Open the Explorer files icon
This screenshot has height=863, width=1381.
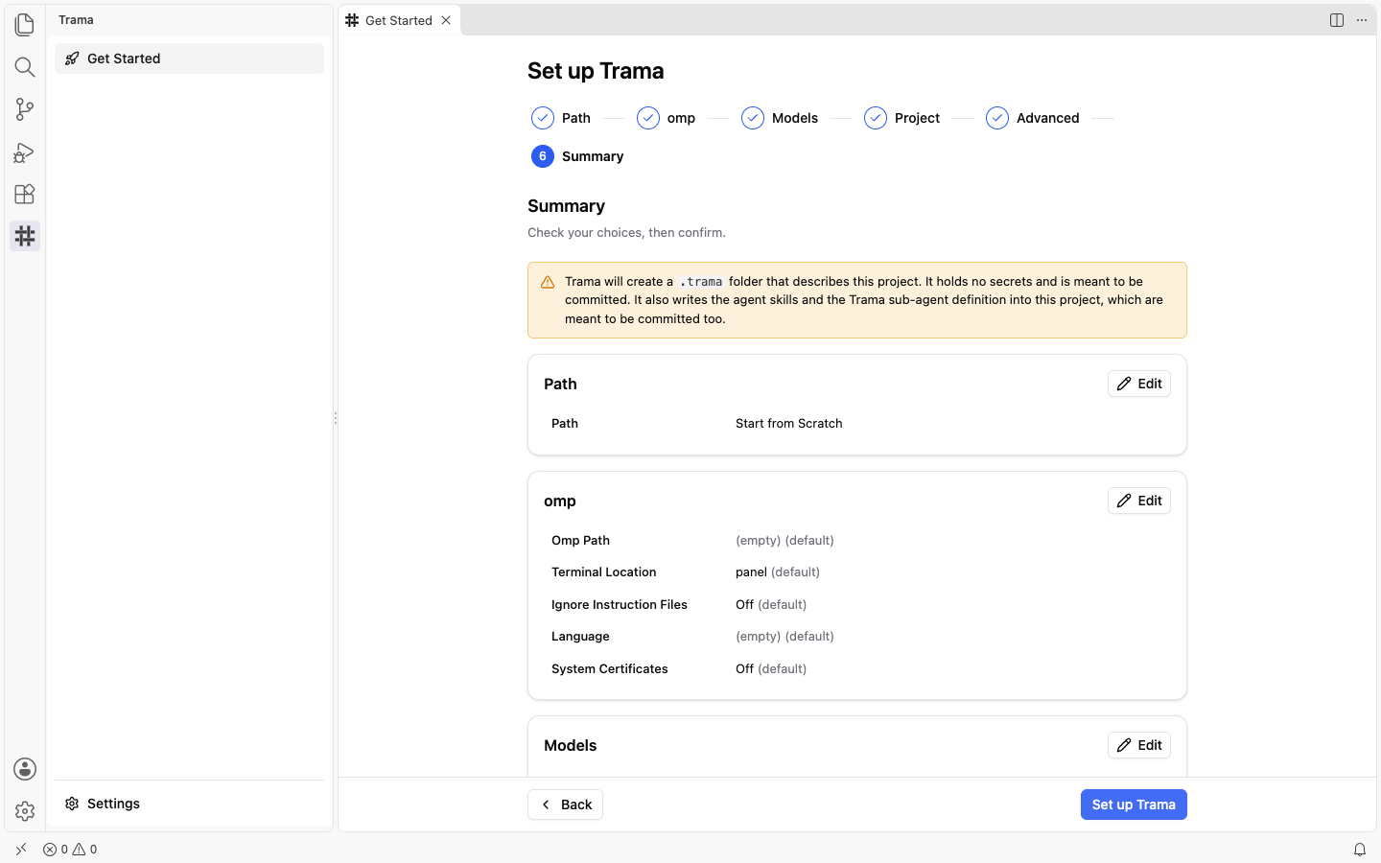(25, 25)
